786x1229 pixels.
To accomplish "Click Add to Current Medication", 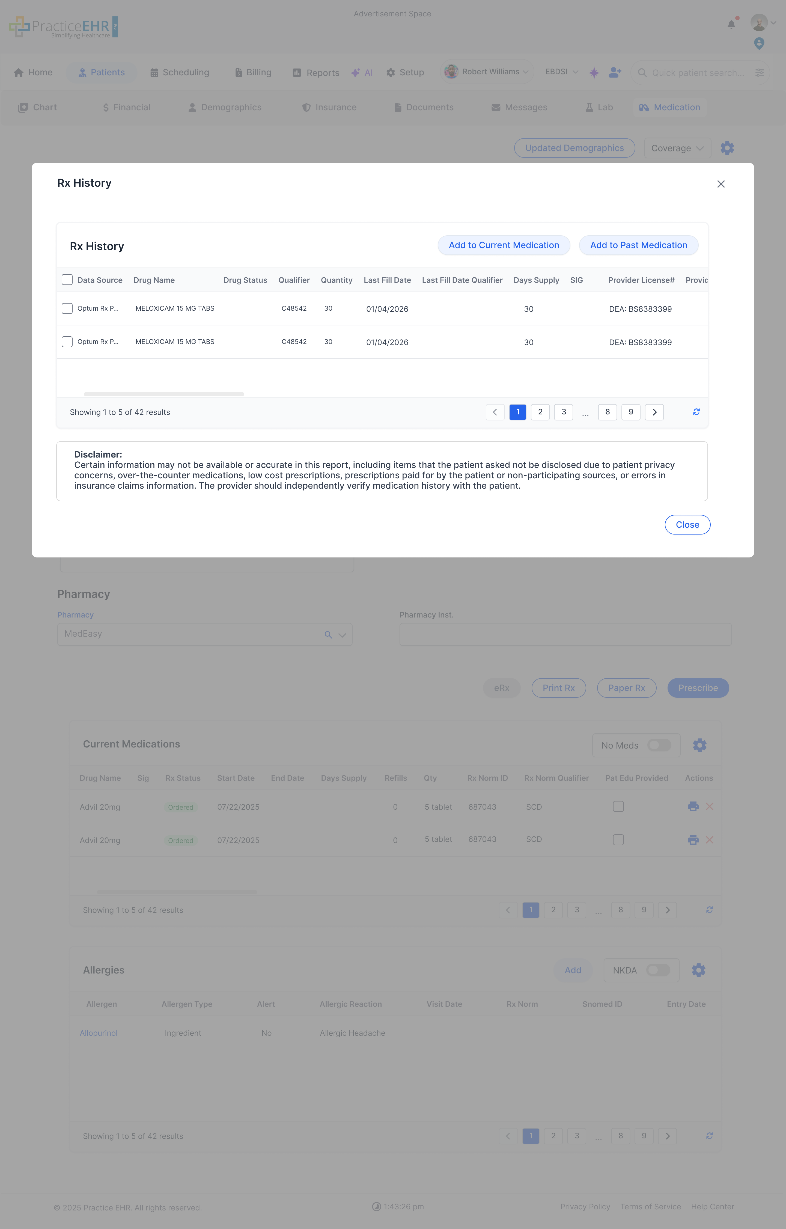I will (503, 245).
